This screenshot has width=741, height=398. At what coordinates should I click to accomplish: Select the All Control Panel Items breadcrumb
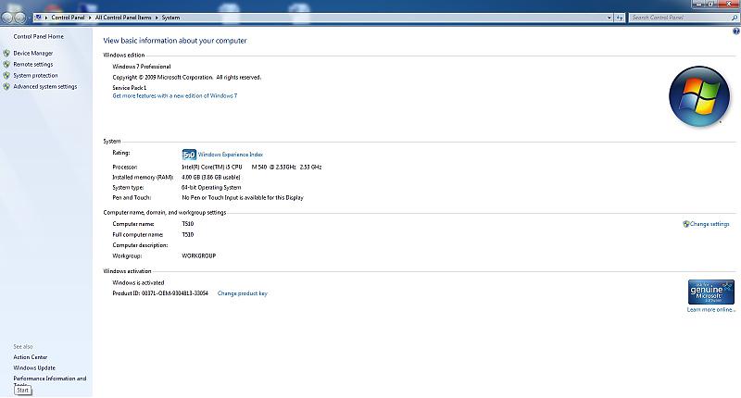point(123,18)
